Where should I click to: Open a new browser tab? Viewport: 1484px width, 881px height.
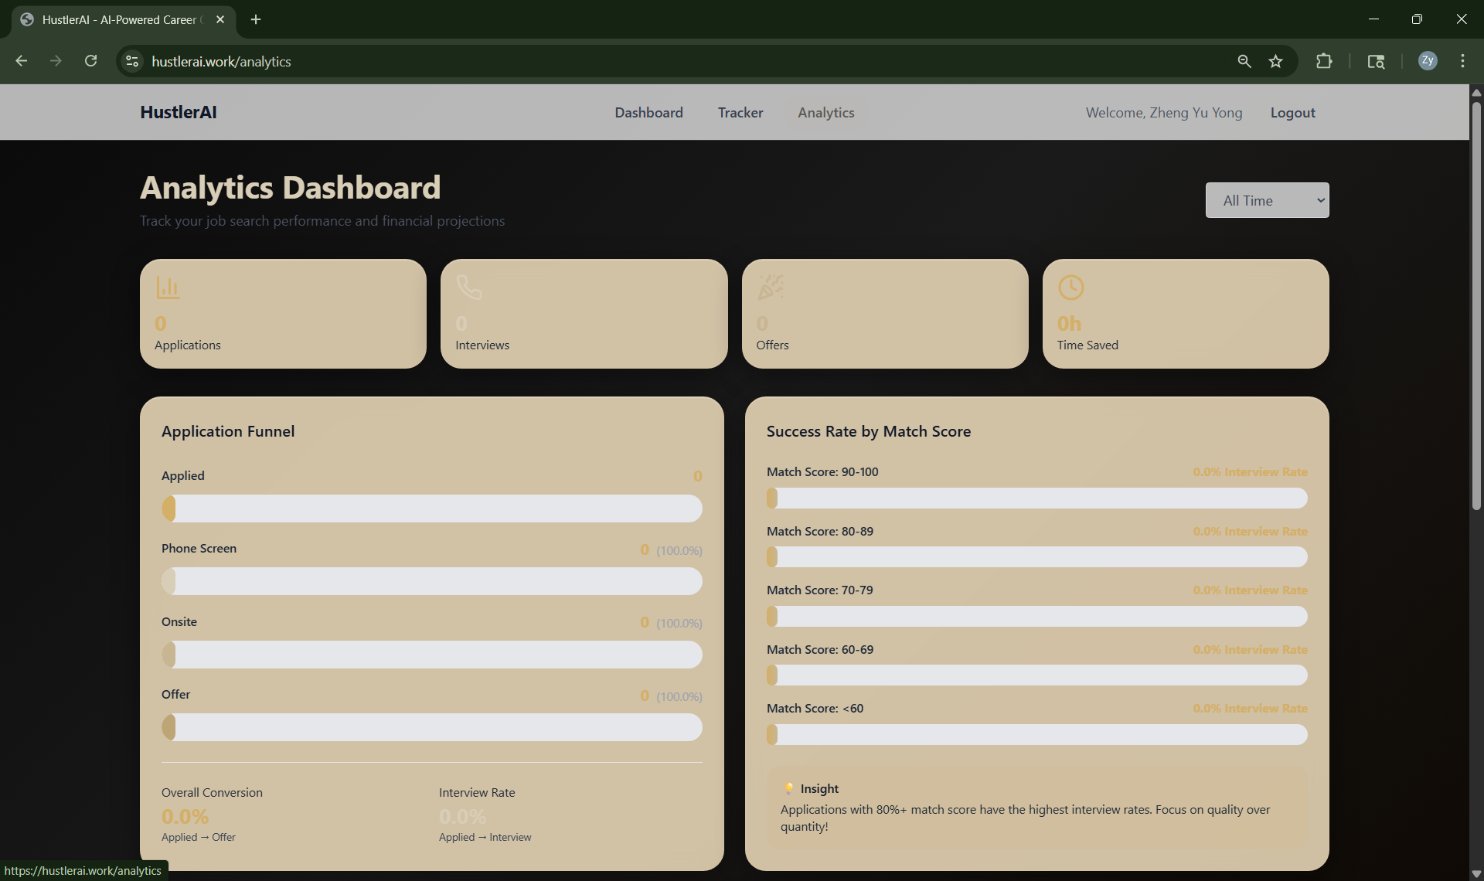pyautogui.click(x=256, y=19)
